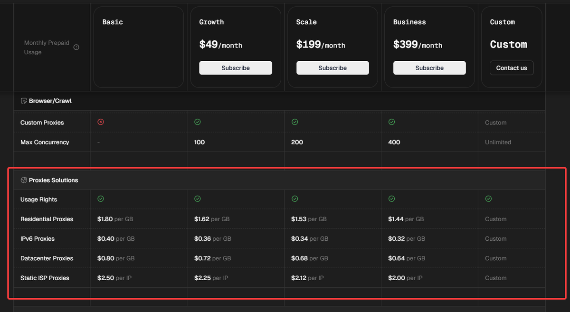This screenshot has height=312, width=570.
Task: Click the $399/month price
Action: (x=418, y=45)
